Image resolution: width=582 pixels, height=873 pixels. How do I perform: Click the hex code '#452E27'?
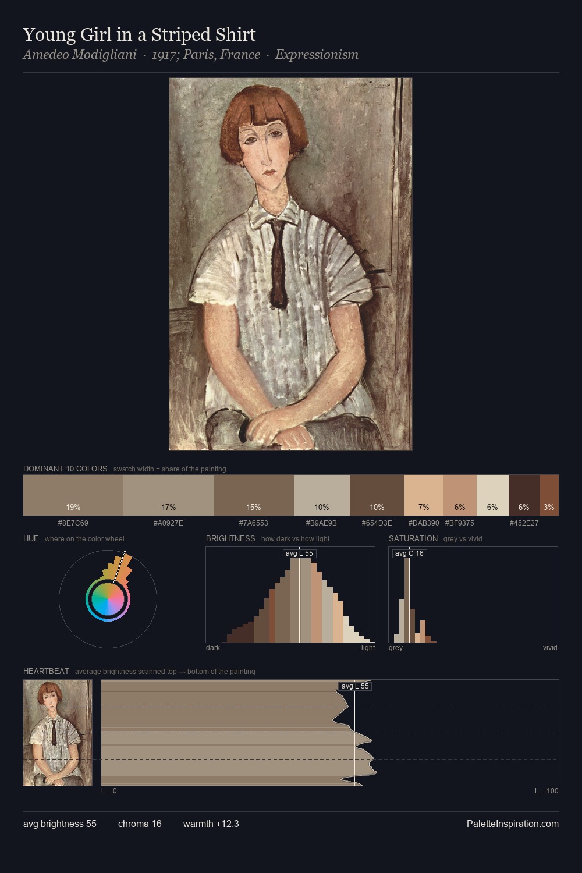click(524, 523)
